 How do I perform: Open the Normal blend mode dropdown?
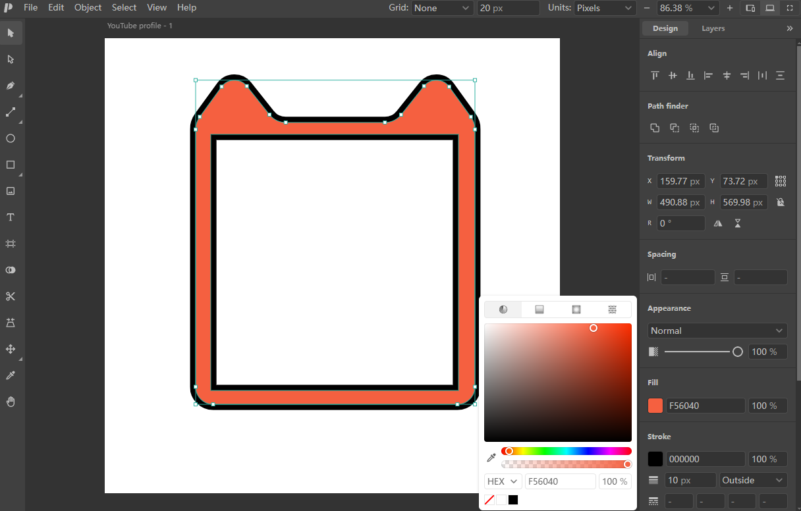point(717,331)
